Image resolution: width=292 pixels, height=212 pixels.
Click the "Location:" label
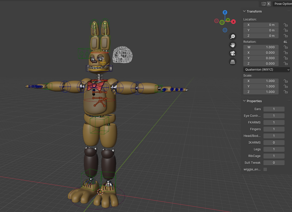(x=250, y=19)
